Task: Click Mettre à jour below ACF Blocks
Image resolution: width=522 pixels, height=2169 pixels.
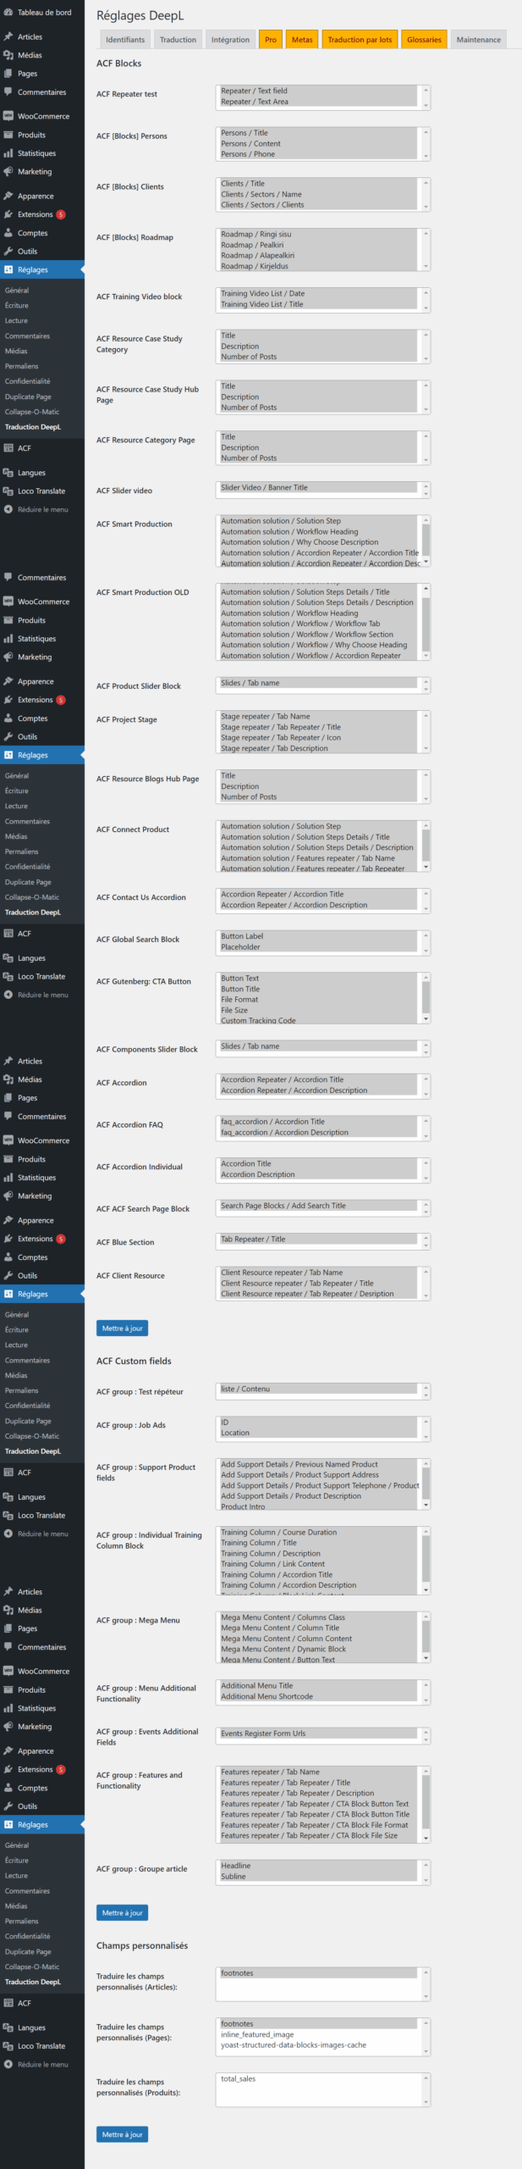Action: [122, 1328]
